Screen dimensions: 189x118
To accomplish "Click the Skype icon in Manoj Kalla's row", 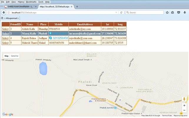I will click(x=50, y=33).
